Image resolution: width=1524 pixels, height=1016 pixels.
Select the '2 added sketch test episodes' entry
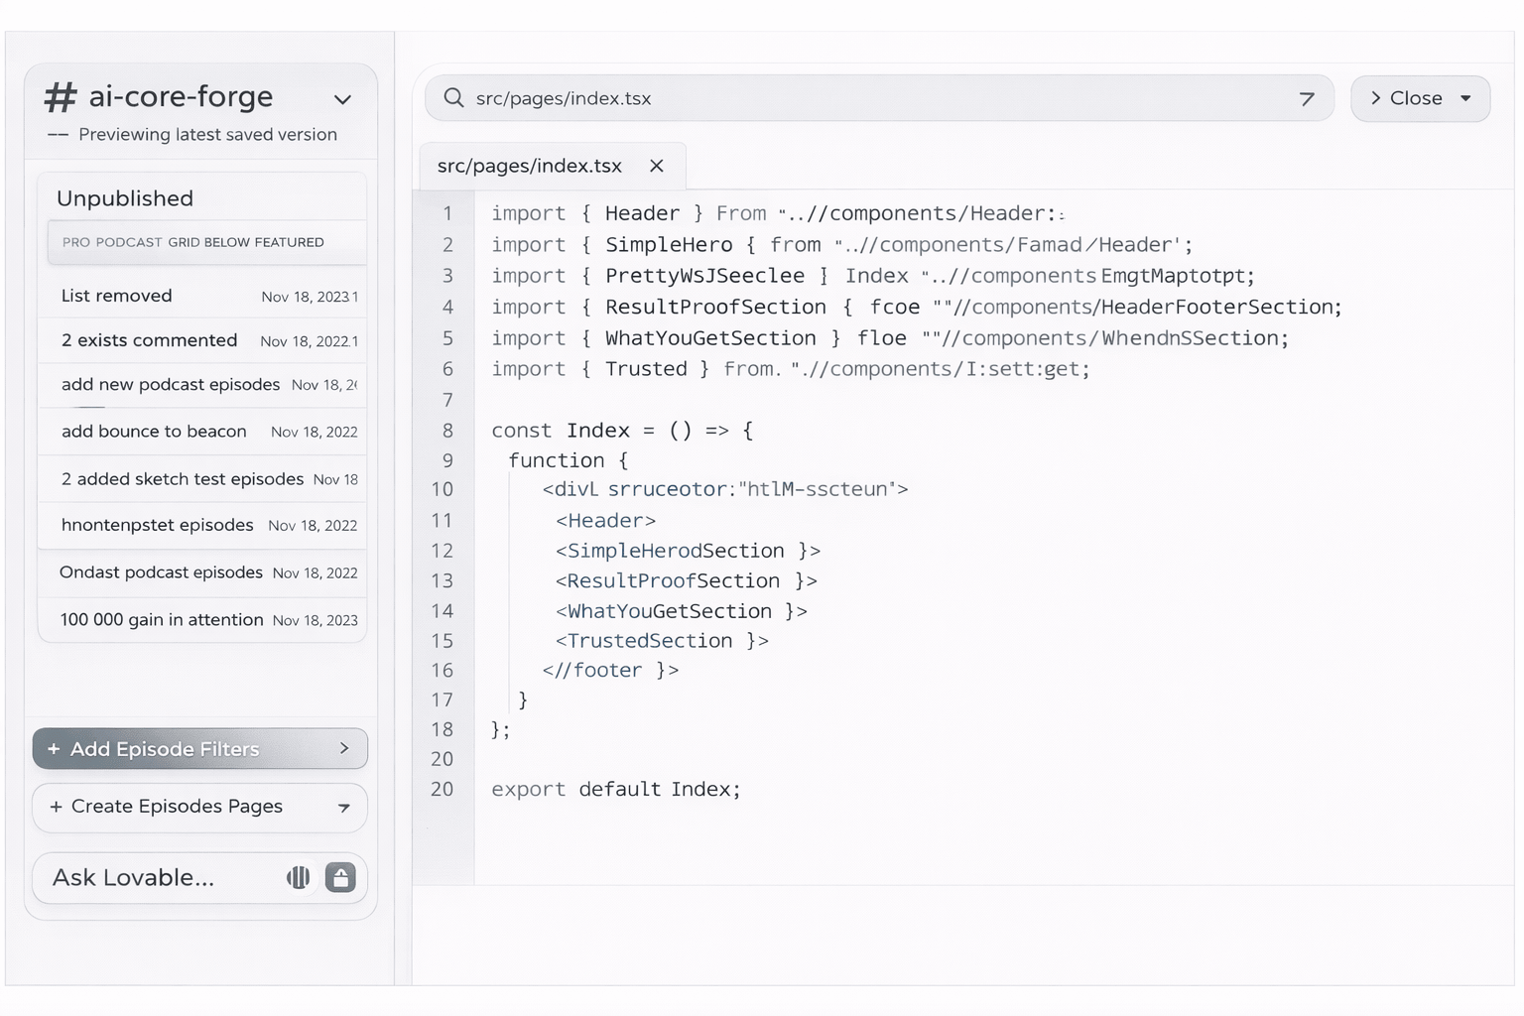pyautogui.click(x=185, y=478)
